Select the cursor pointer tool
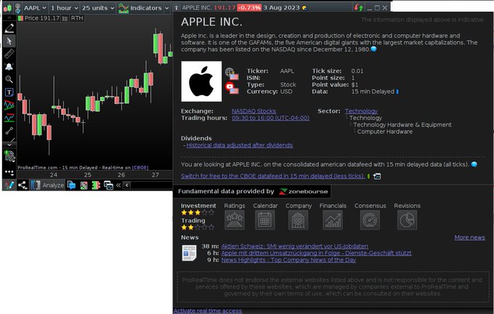The width and height of the screenshot is (494, 314). [x=9, y=41]
